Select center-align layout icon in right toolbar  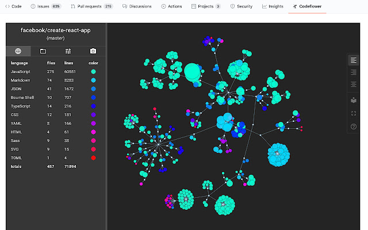point(354,84)
